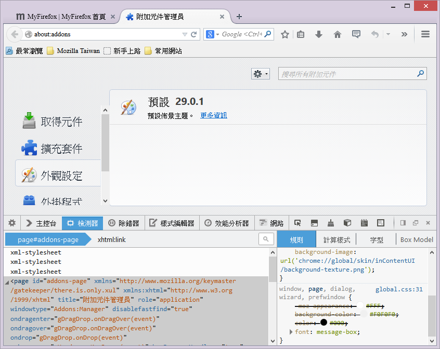Toggle the pick element from page tool
This screenshot has height=349, width=440.
[x=297, y=223]
